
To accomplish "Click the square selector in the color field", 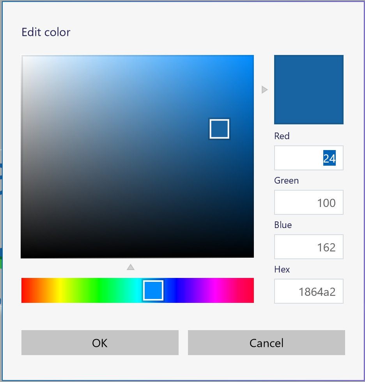I will click(x=219, y=129).
